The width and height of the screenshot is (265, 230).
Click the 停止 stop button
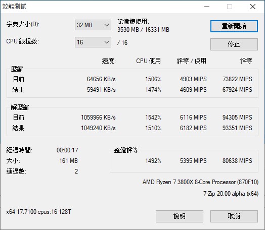click(x=234, y=44)
